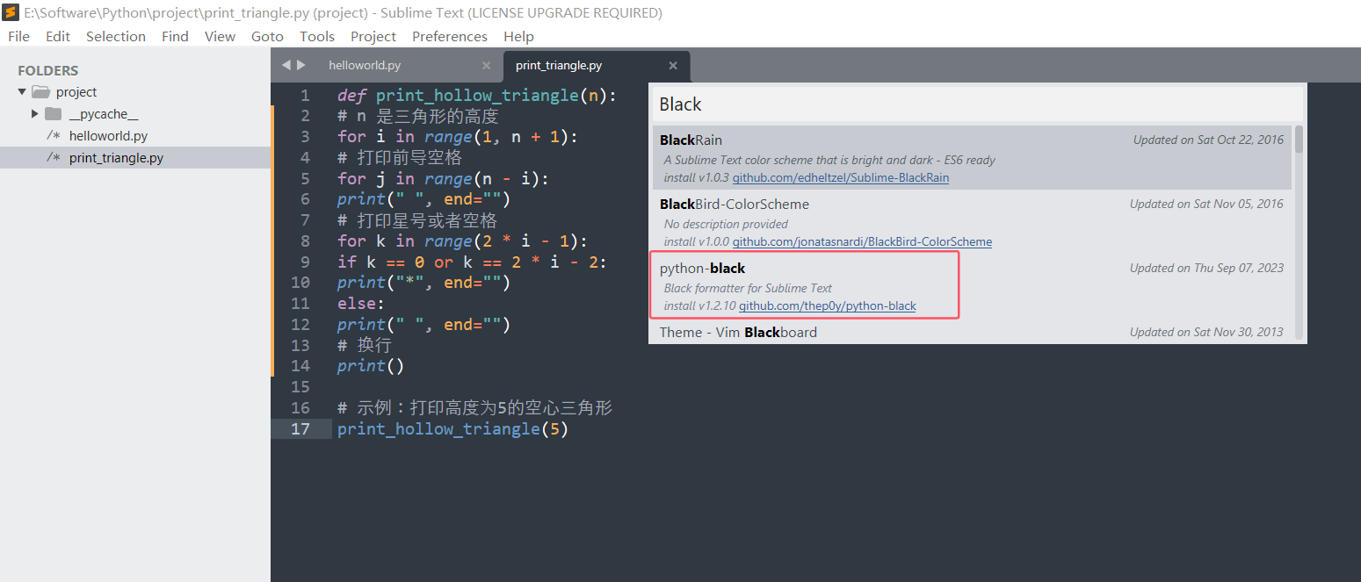1361x582 pixels.
Task: Click 'Updated on Thu Sep 07, 2023' text
Action: pyautogui.click(x=1206, y=268)
